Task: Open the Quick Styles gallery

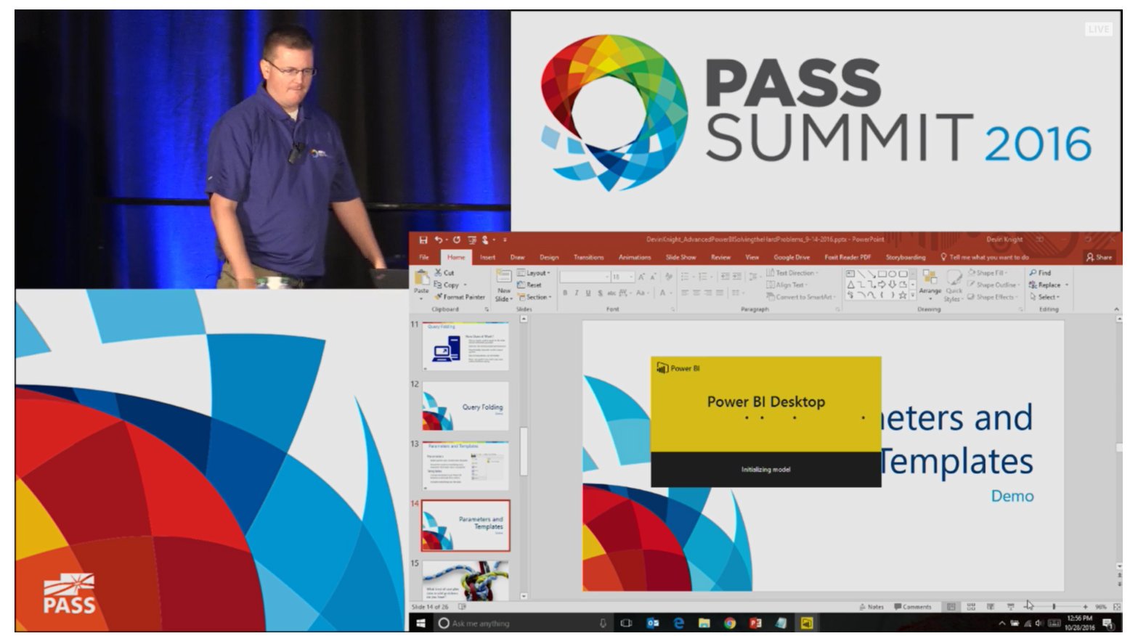Action: [x=953, y=285]
